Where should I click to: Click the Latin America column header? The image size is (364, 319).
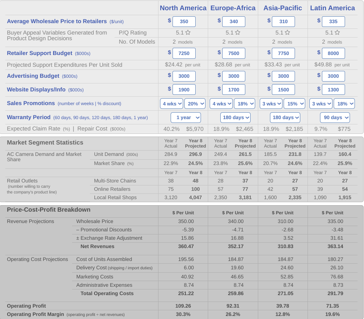pyautogui.click(x=333, y=8)
